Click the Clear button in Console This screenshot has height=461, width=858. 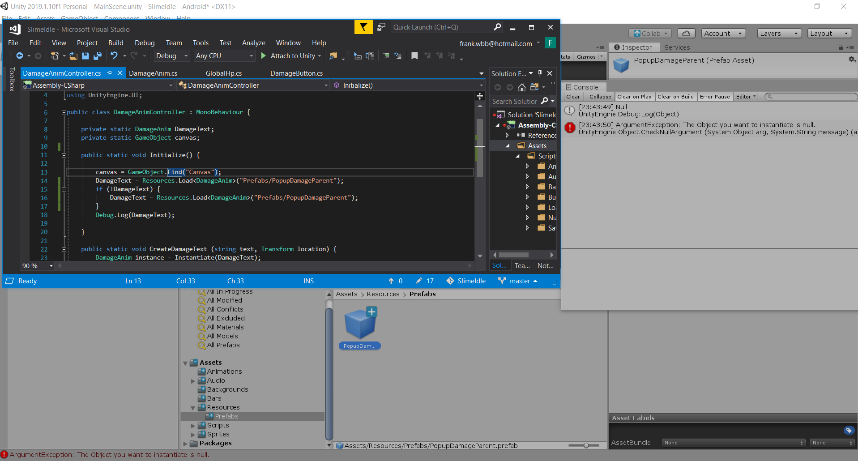(572, 97)
